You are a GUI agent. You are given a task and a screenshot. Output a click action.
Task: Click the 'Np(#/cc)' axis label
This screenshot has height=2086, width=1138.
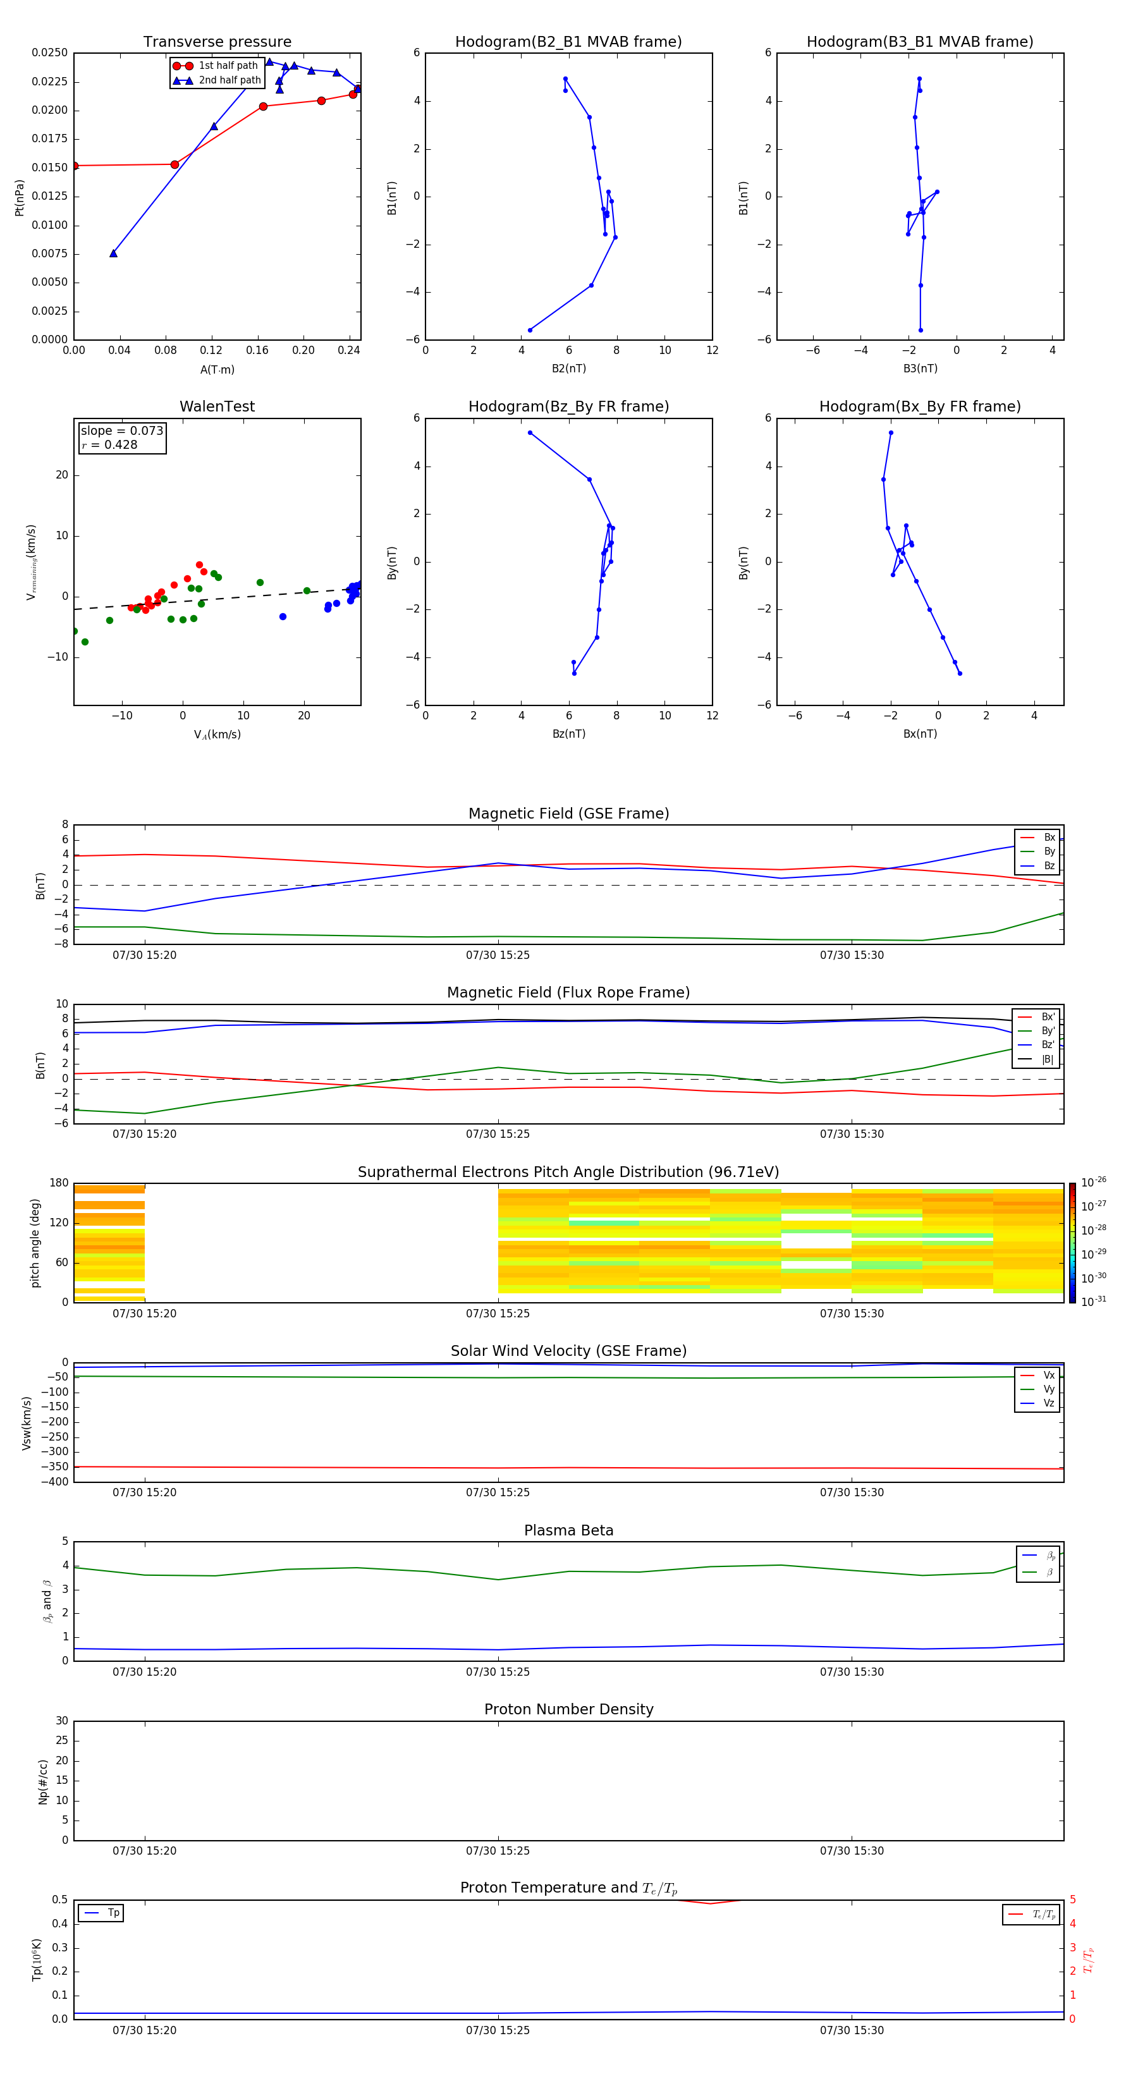pyautogui.click(x=43, y=1781)
